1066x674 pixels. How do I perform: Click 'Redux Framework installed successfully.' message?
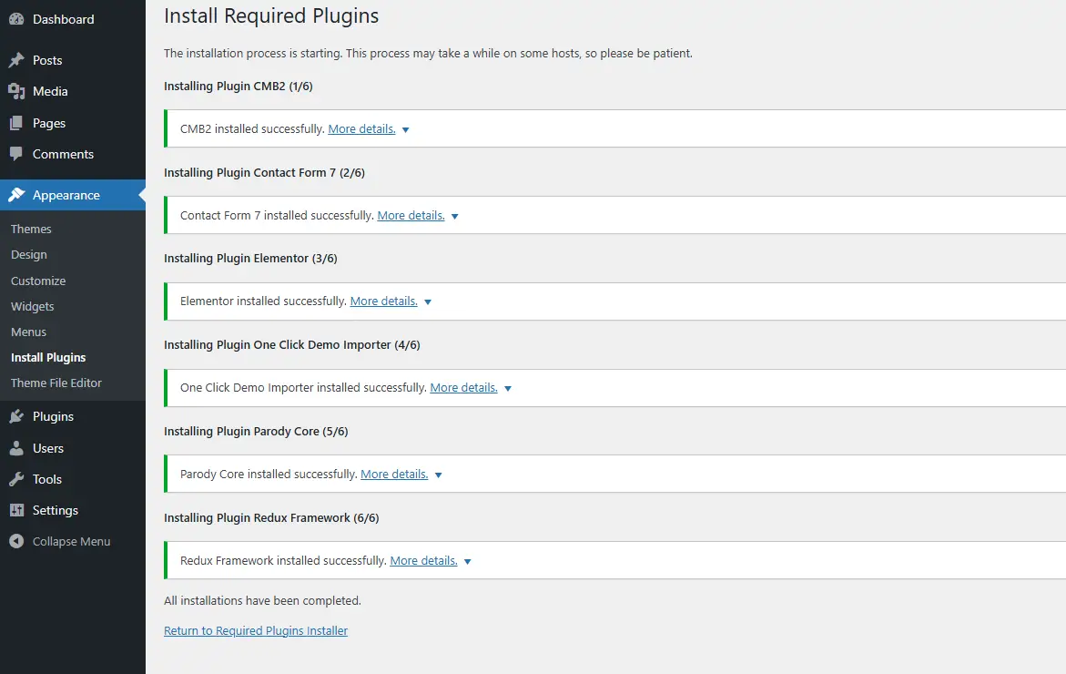click(x=283, y=560)
